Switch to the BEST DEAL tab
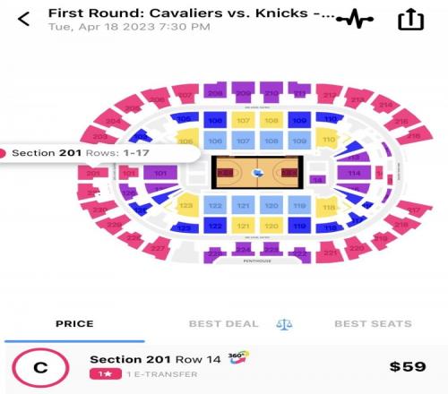 coord(224,324)
